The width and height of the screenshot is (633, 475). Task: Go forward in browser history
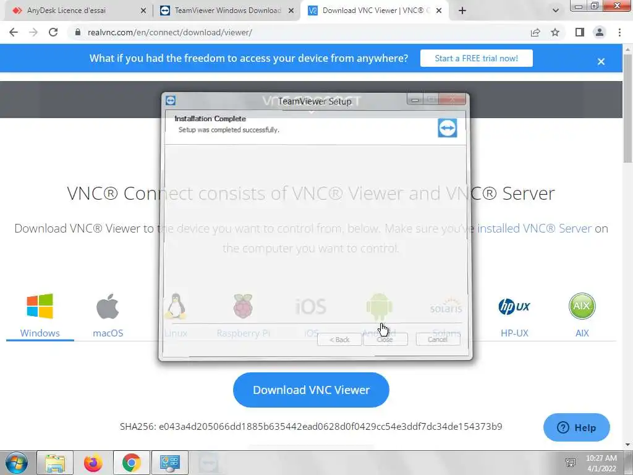(x=33, y=32)
